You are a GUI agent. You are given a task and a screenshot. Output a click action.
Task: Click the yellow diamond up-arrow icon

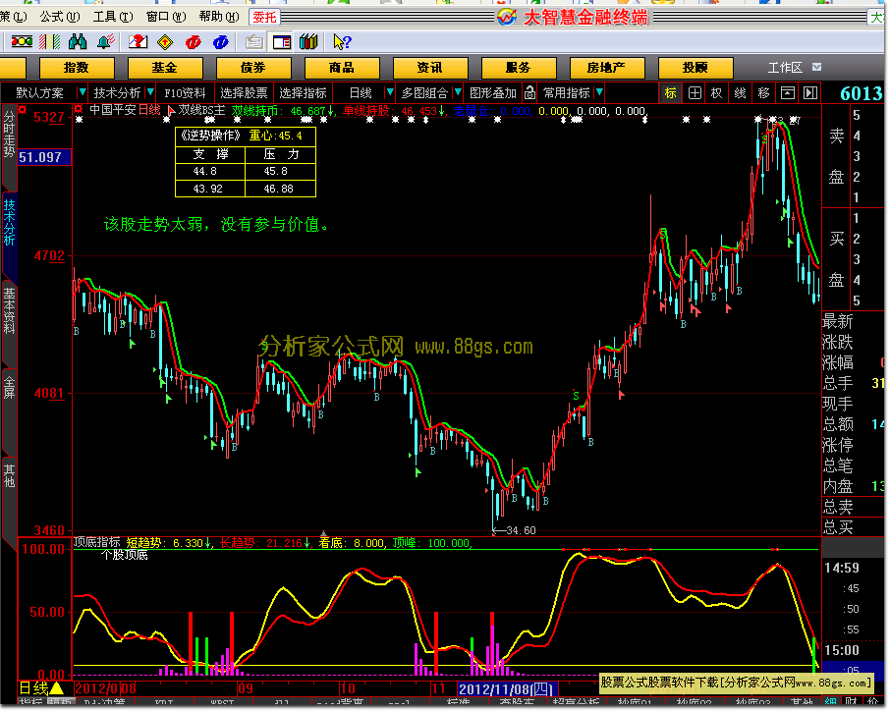tap(165, 41)
